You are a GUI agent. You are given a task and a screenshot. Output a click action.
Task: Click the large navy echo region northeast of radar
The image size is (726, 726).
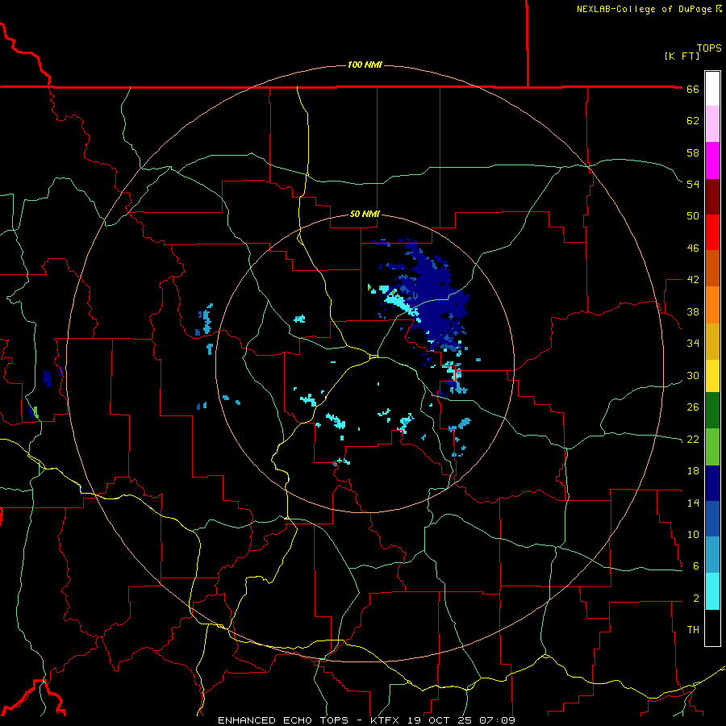433,292
